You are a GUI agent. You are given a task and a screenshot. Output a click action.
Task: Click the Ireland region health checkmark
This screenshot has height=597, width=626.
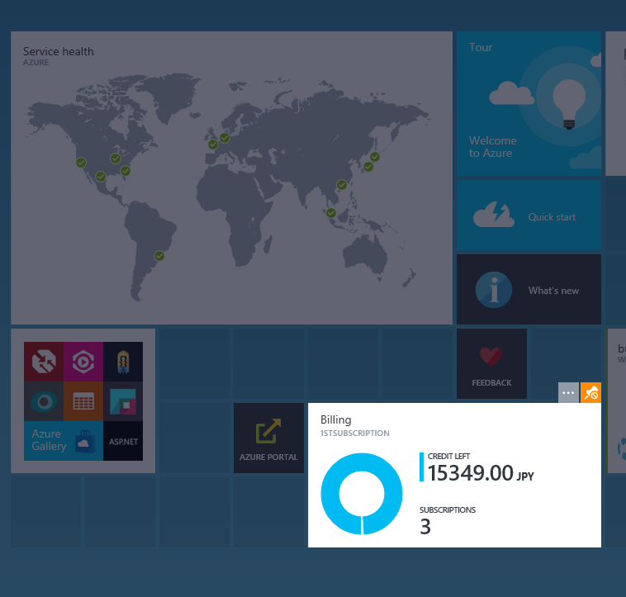click(x=213, y=145)
